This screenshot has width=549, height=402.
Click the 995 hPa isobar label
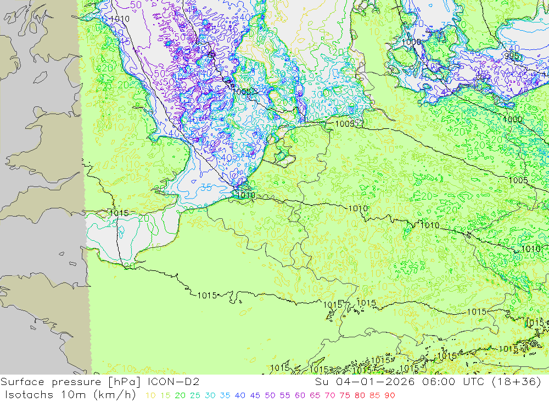pyautogui.click(x=512, y=56)
